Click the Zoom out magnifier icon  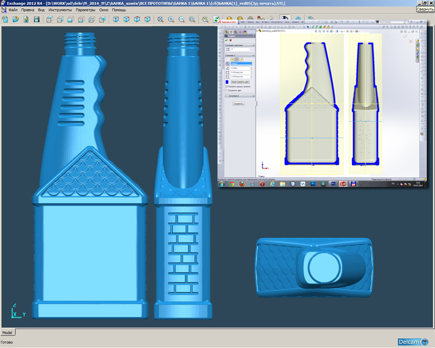(182, 19)
